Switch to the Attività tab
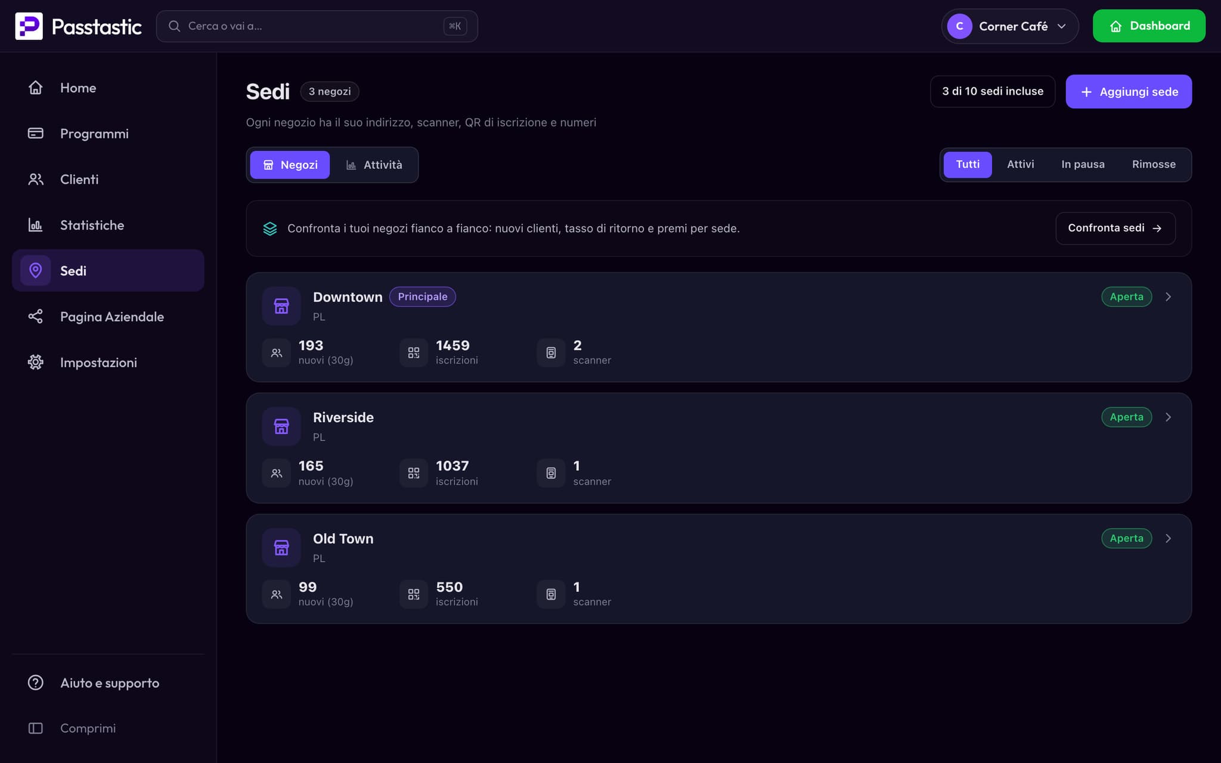The width and height of the screenshot is (1221, 763). point(374,165)
